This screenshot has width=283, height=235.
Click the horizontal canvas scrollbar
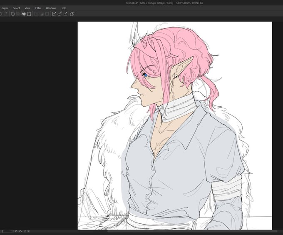[192, 231]
